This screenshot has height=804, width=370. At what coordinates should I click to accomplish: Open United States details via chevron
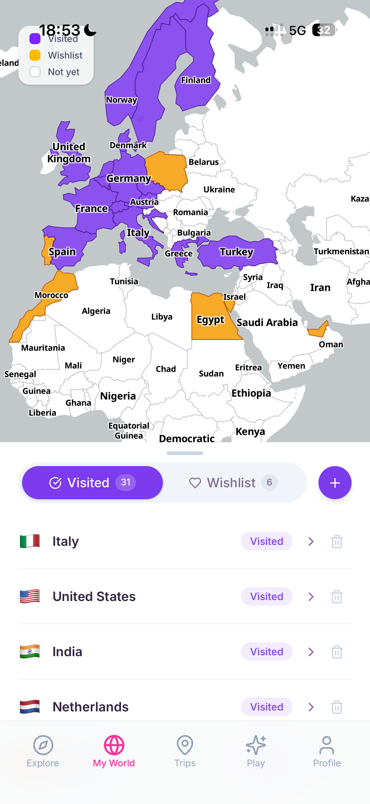click(311, 596)
